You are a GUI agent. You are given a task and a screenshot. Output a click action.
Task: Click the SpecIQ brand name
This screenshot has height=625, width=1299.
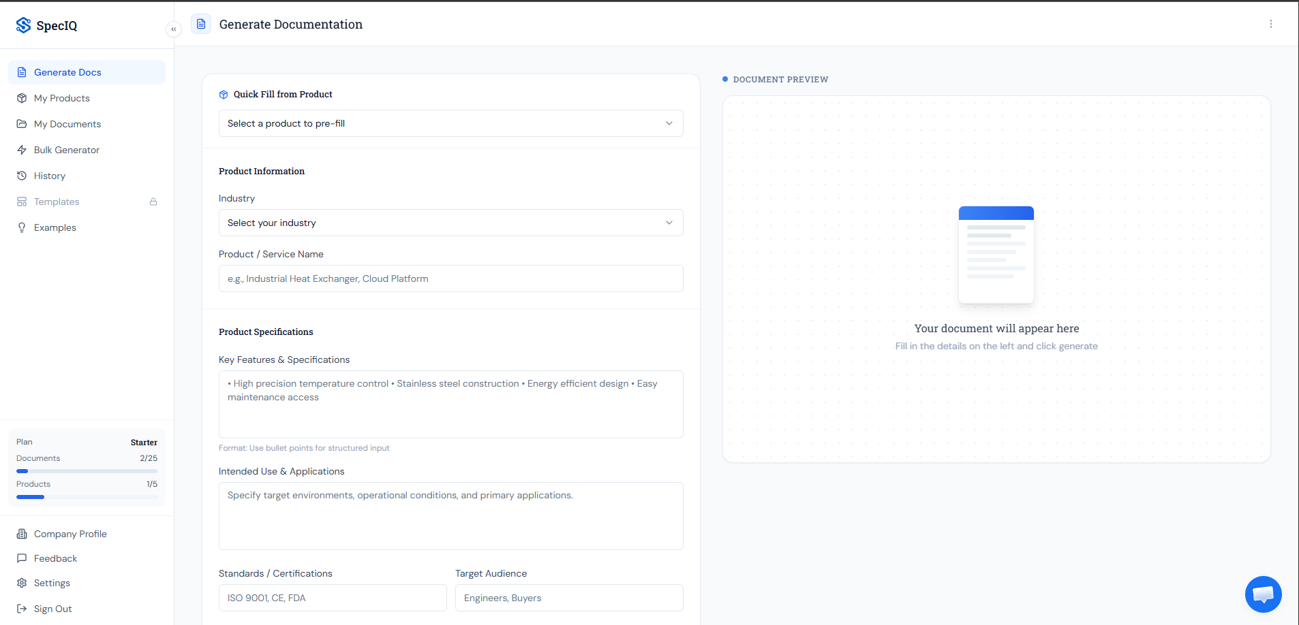click(57, 26)
